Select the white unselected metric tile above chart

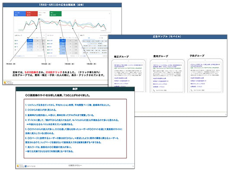(44, 14)
